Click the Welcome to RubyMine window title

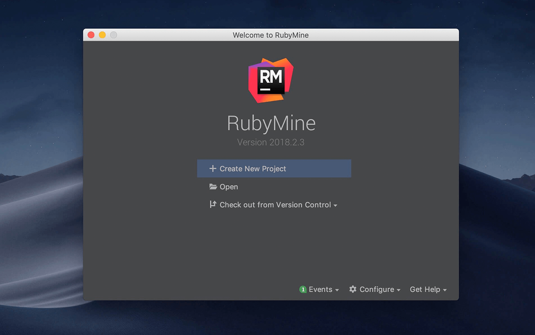(271, 35)
